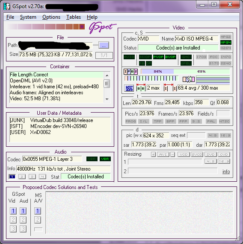Toggle the I/L interlaced indicator

coord(144,121)
